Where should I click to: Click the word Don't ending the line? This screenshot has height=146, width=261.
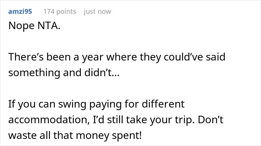pyautogui.click(x=210, y=119)
